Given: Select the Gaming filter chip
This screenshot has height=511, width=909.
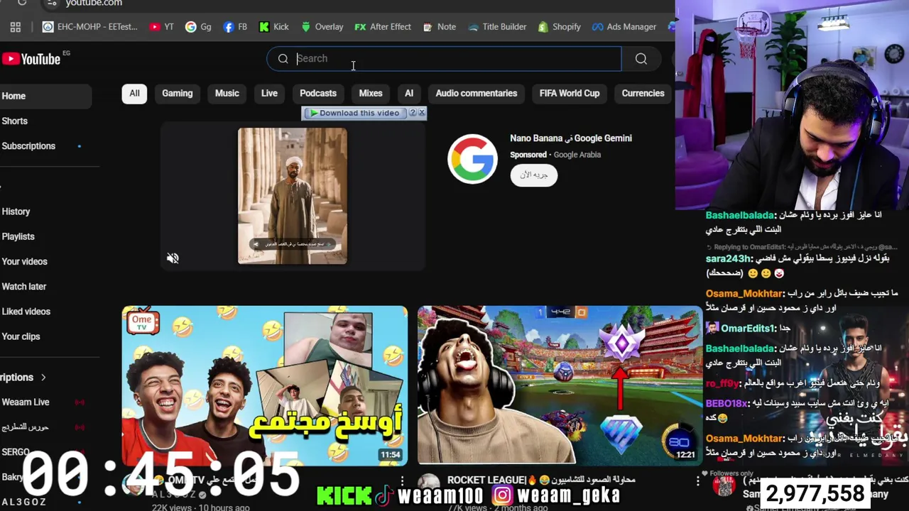Looking at the screenshot, I should coord(177,94).
